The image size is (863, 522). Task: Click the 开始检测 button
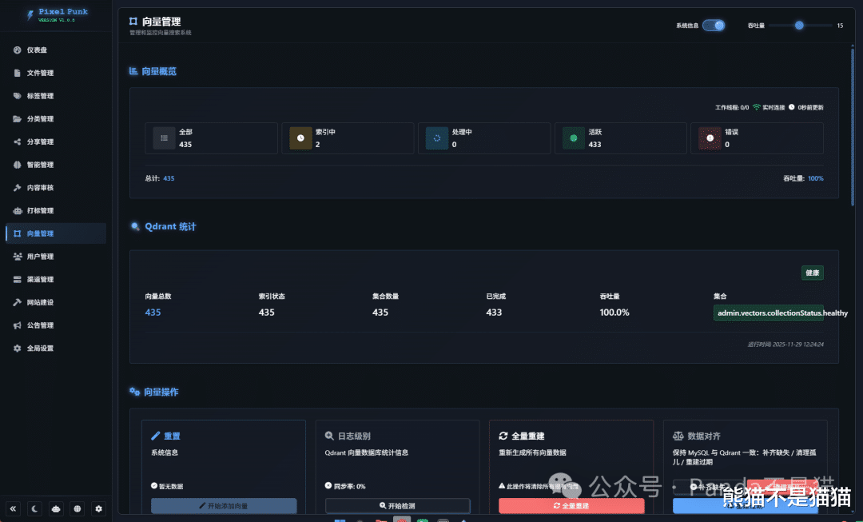397,505
